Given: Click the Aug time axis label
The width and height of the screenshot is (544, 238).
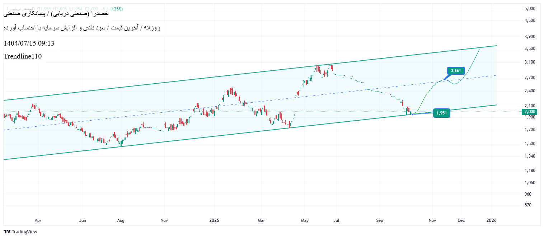Looking at the screenshot, I should coord(121,220).
